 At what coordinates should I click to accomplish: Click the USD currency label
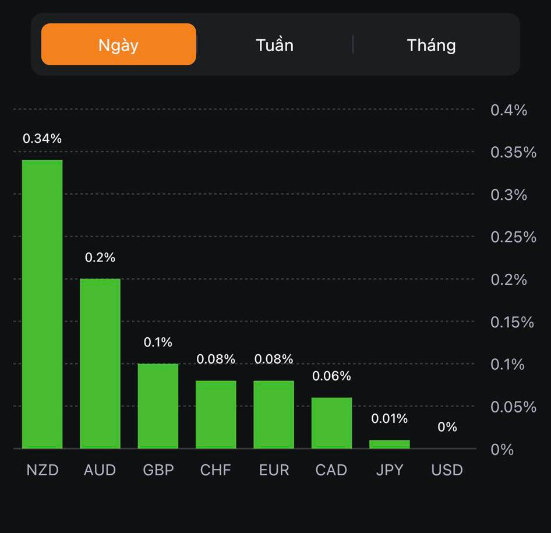(x=447, y=470)
